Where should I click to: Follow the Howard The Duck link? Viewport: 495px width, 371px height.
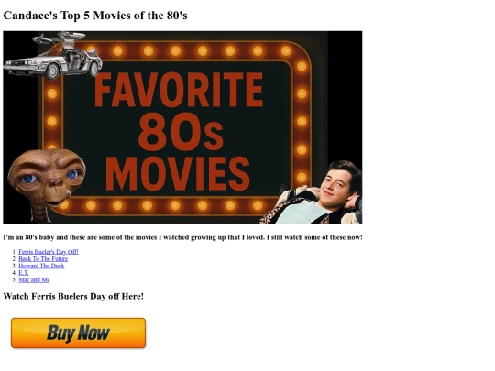(41, 266)
